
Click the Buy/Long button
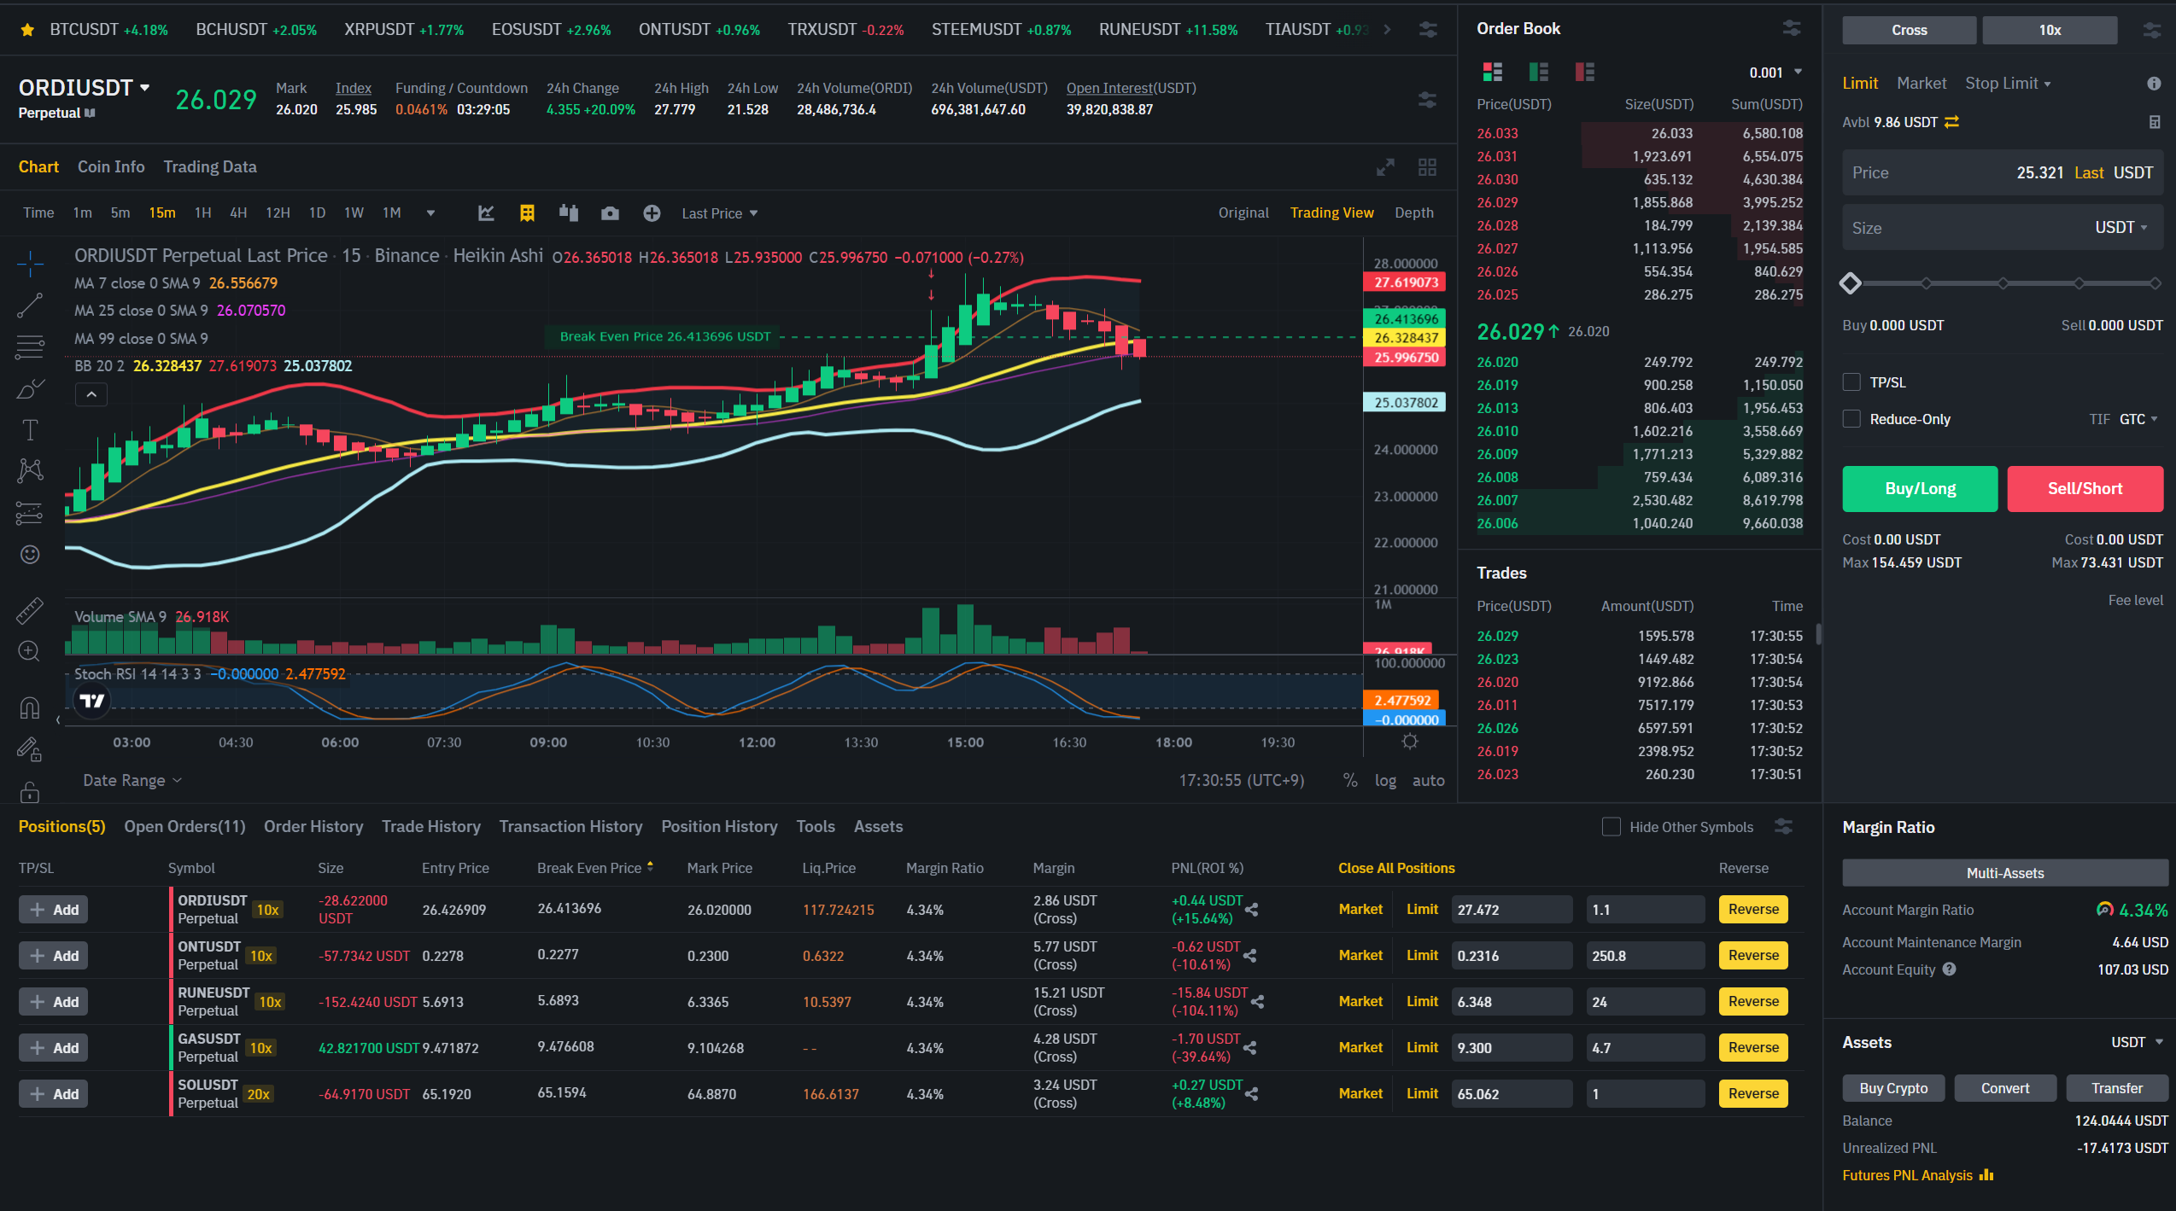coord(1920,489)
